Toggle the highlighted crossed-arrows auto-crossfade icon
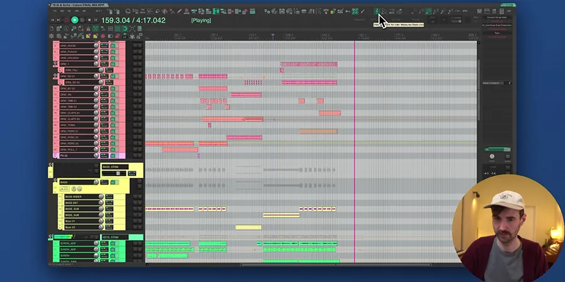This screenshot has width=565, height=282. pos(95,29)
